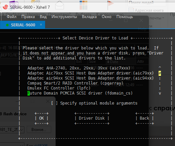
Task: Click the Xshell application logo icon
Action: tap(5, 7)
